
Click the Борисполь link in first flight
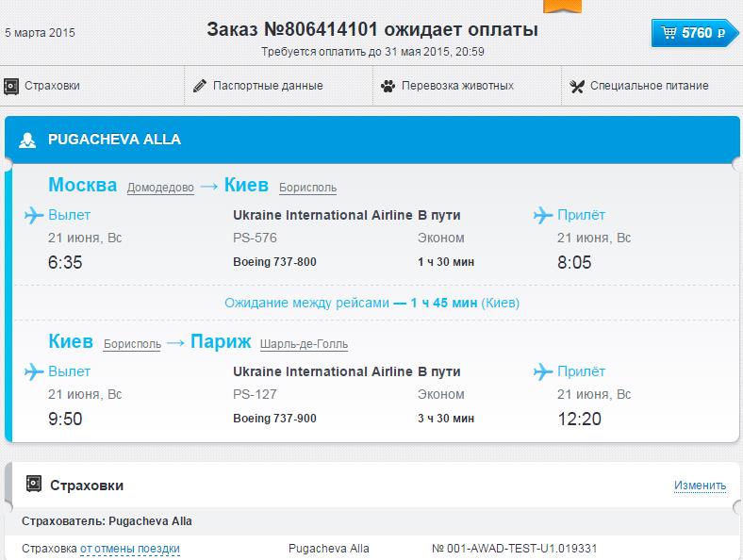307,188
